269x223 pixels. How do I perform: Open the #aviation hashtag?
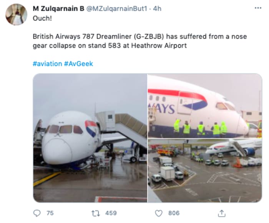coord(47,63)
